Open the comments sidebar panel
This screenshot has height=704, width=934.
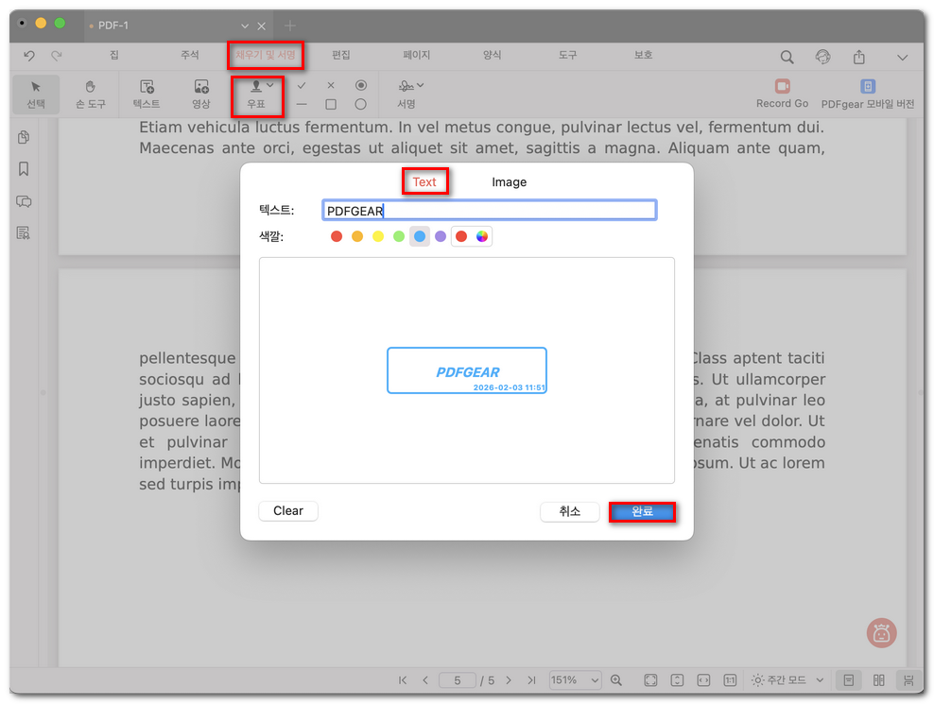24,201
